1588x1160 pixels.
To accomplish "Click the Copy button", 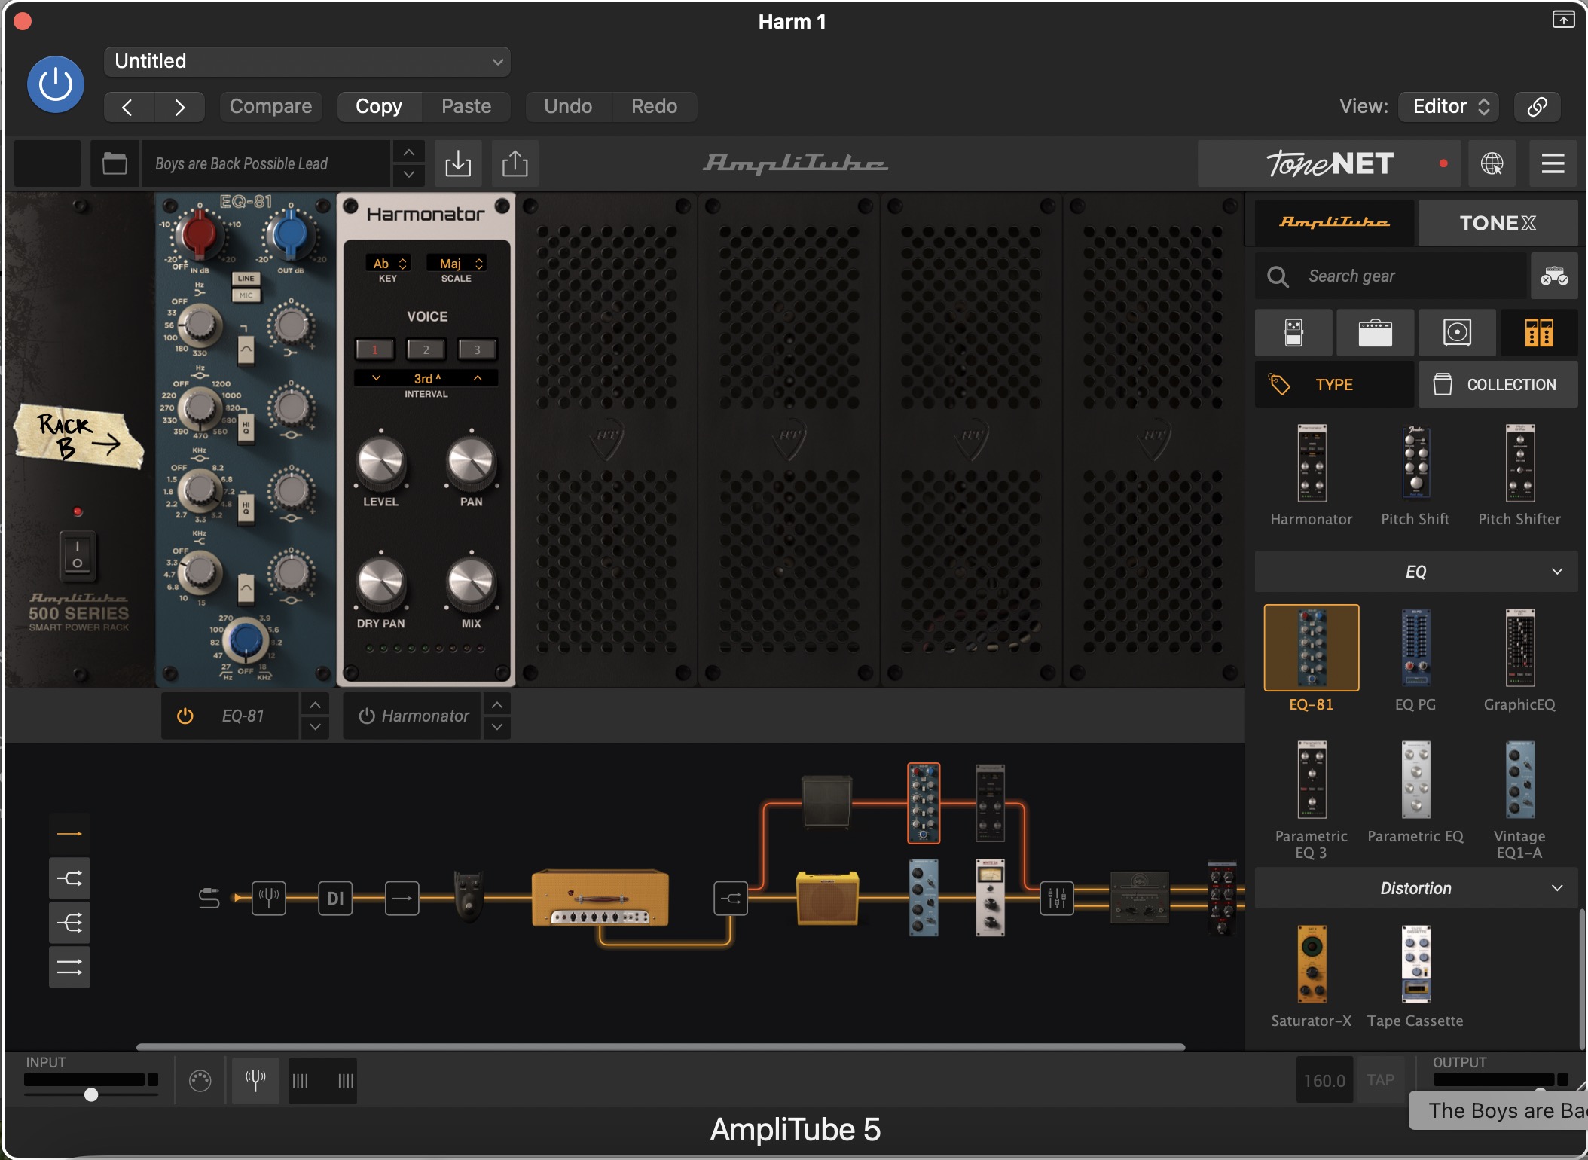I will 379,106.
